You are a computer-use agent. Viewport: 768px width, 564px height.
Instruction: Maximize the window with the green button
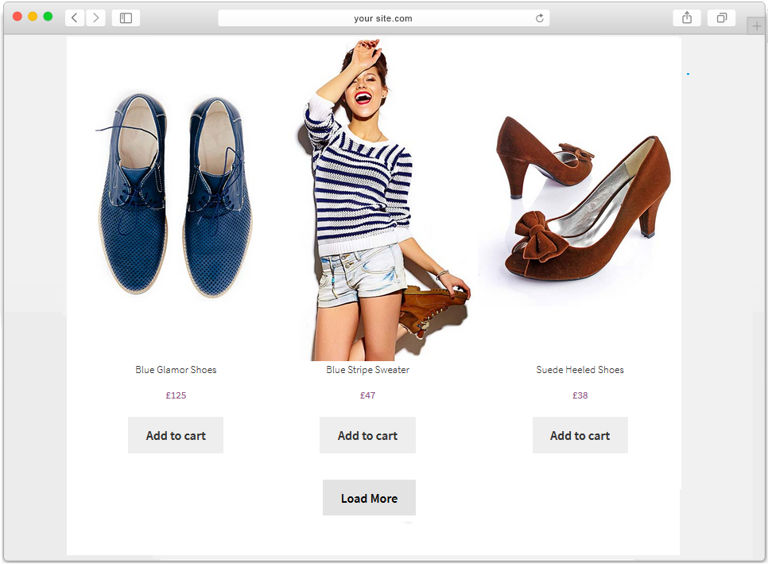48,16
